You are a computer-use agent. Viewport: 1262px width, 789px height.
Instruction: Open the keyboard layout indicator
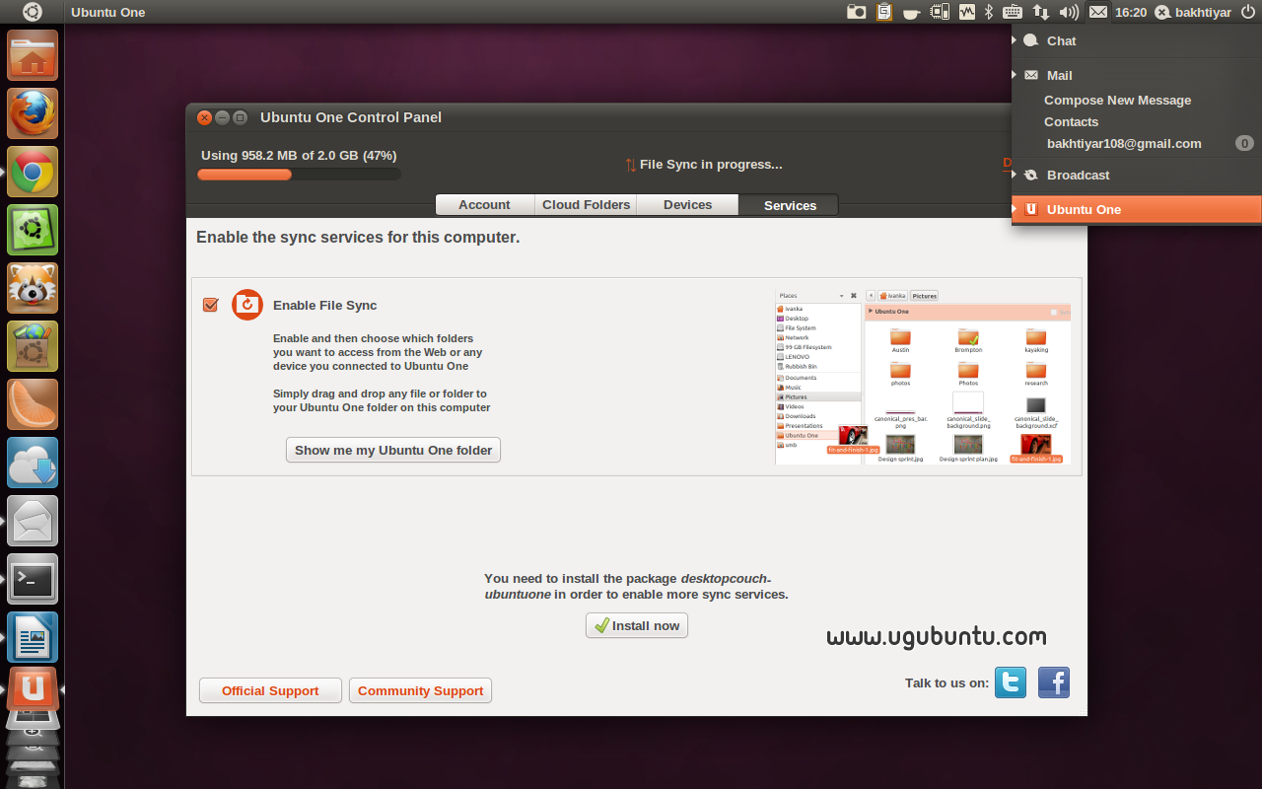[1012, 12]
